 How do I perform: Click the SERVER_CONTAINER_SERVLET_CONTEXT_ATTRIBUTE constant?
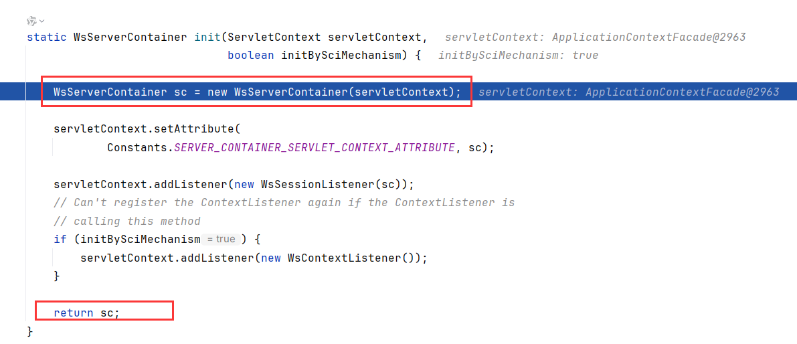(x=314, y=147)
